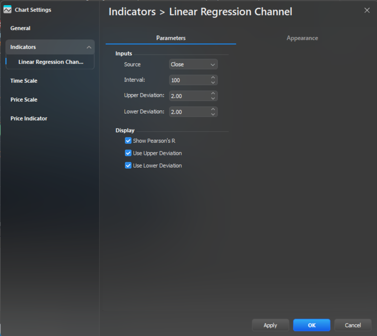Close the Chart Settings dialog

point(367,10)
